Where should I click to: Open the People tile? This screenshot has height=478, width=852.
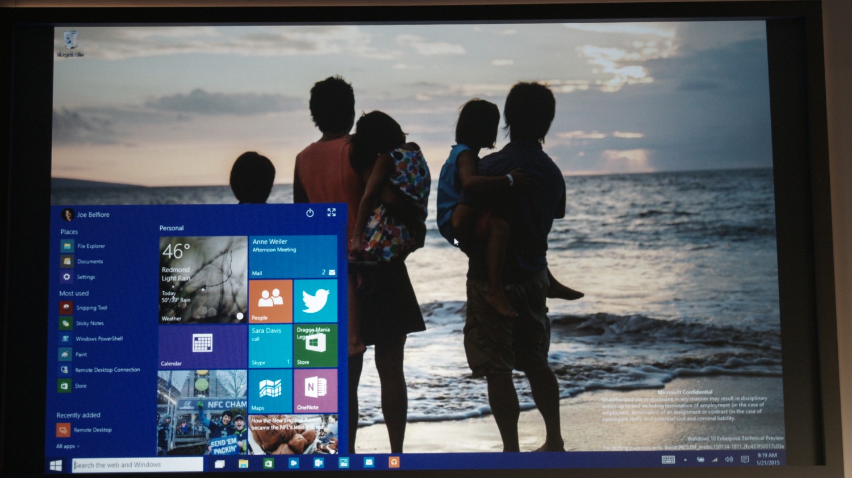[271, 301]
